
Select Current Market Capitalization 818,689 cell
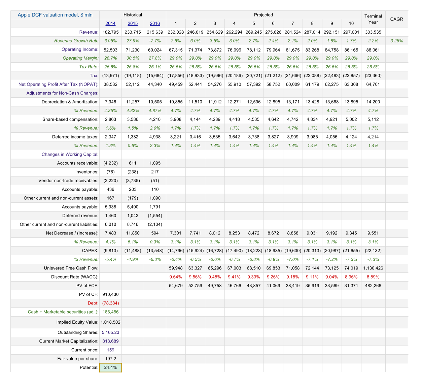coord(110,341)
